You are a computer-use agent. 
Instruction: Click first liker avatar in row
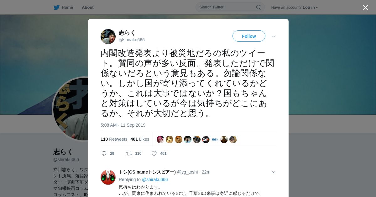click(160, 139)
